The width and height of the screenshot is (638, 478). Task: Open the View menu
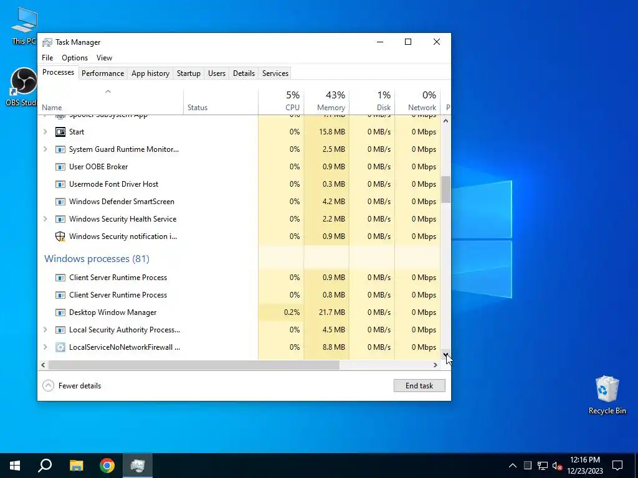pyautogui.click(x=104, y=58)
